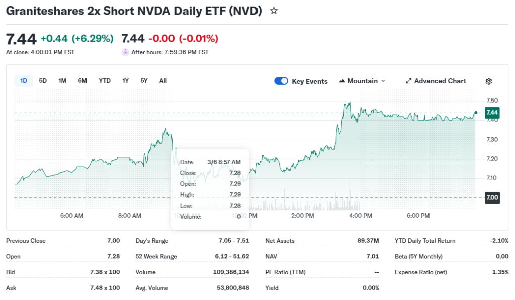Switch chart to YTD range

tap(105, 81)
